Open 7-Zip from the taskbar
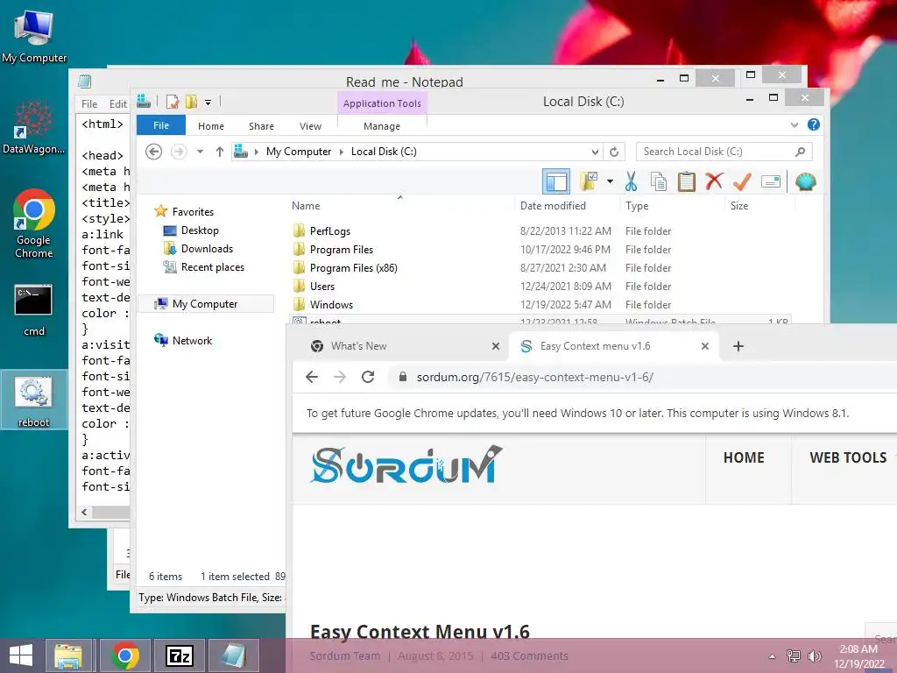This screenshot has height=673, width=897. [x=179, y=655]
